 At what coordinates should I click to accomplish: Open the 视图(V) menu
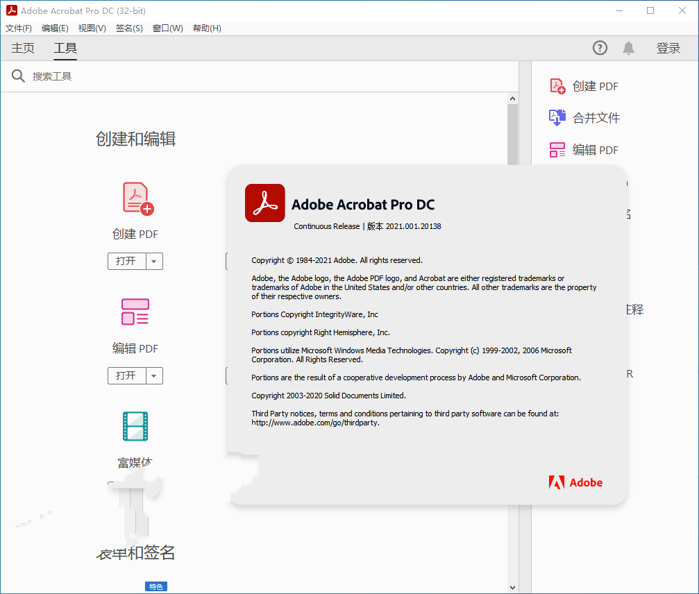[92, 28]
